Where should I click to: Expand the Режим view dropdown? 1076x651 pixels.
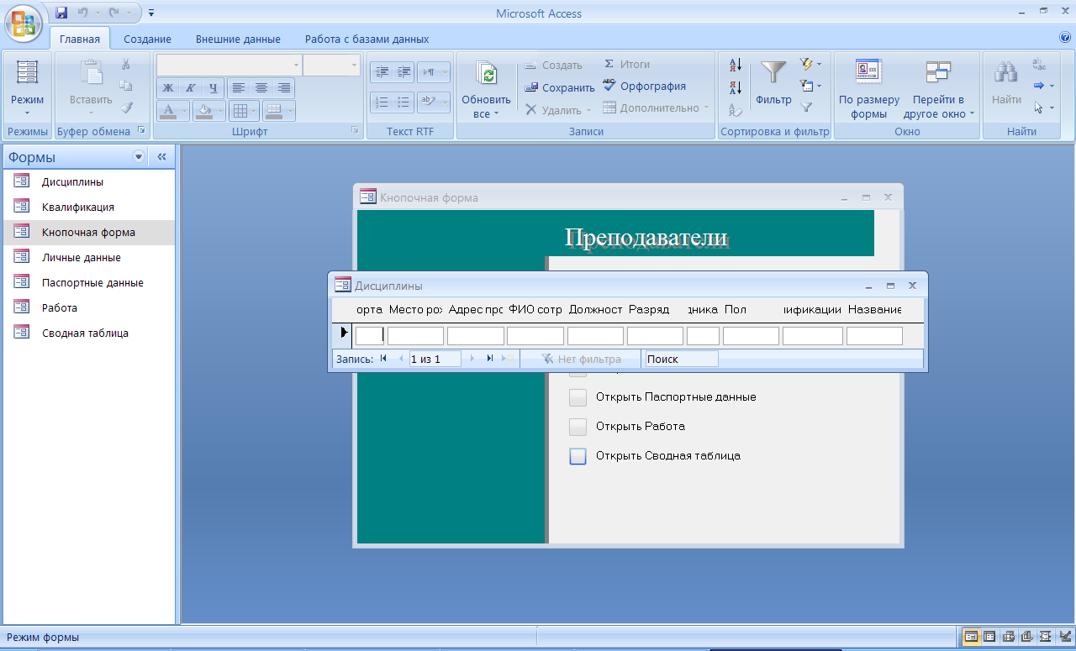(27, 113)
